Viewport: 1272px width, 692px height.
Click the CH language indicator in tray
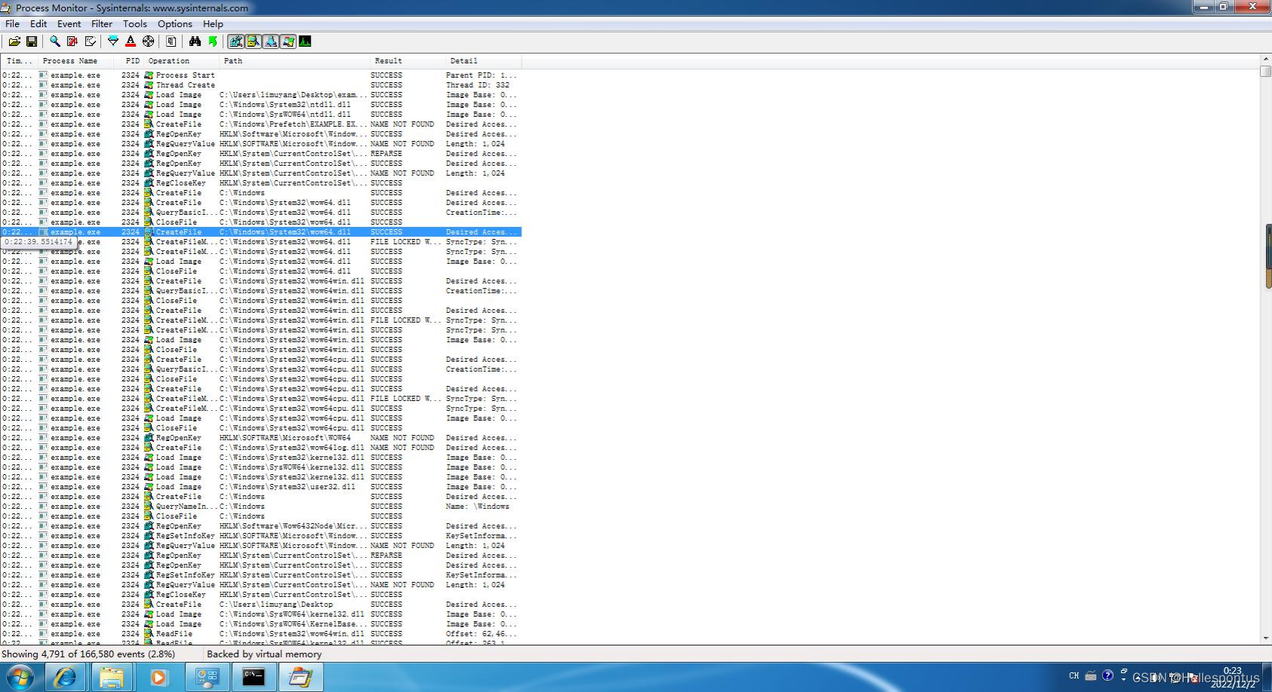point(1074,676)
